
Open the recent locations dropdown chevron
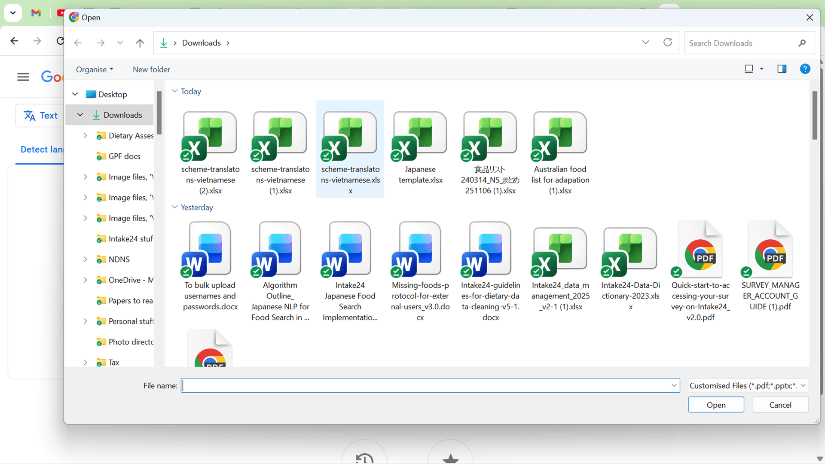[120, 43]
